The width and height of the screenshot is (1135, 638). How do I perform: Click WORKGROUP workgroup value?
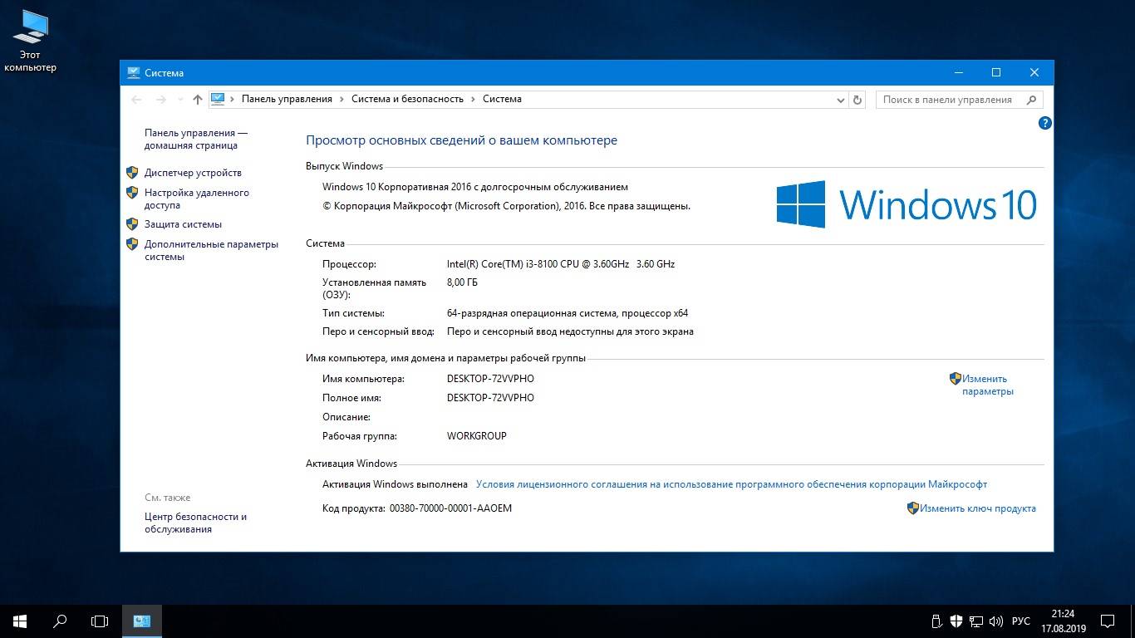point(477,436)
